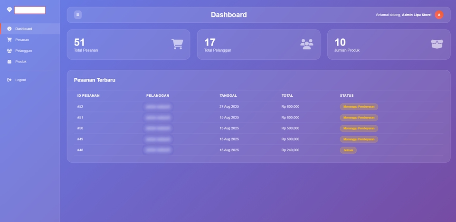Click the Pesanan shopping cart sidebar icon
The width and height of the screenshot is (456, 222).
tap(9, 40)
